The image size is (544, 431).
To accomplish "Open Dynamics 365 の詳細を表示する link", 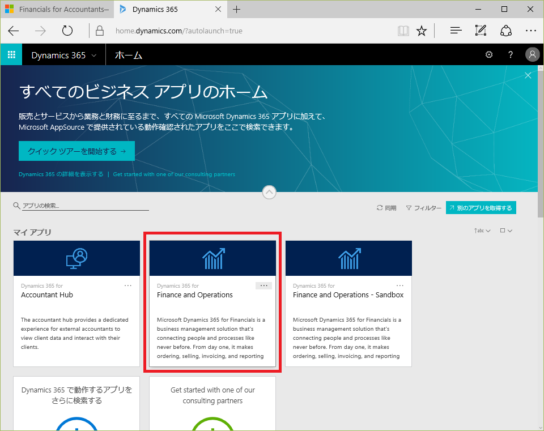I will click(61, 174).
